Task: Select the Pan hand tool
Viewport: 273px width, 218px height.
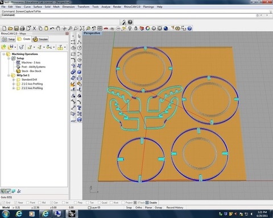Action: point(58,28)
